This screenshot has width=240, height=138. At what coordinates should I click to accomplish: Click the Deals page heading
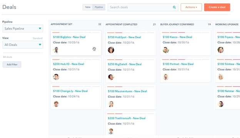(9, 7)
